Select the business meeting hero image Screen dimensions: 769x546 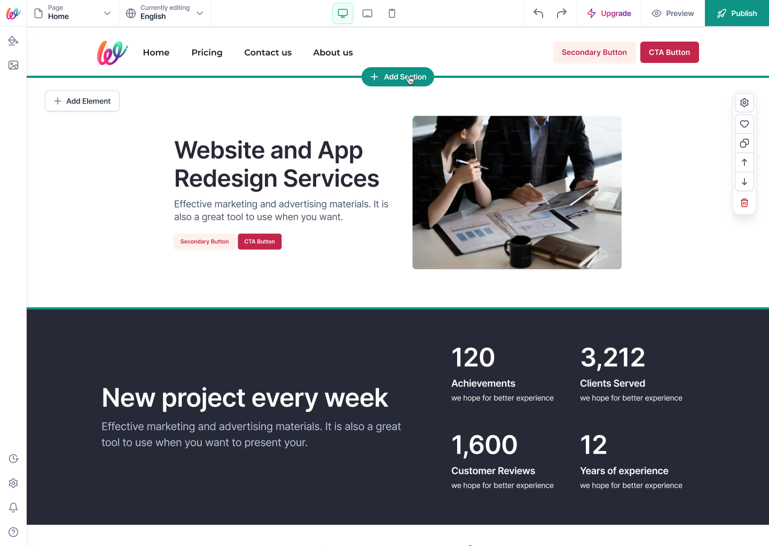tap(517, 192)
